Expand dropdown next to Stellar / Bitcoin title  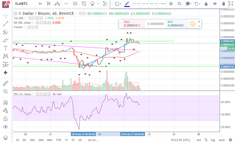tap(76, 13)
